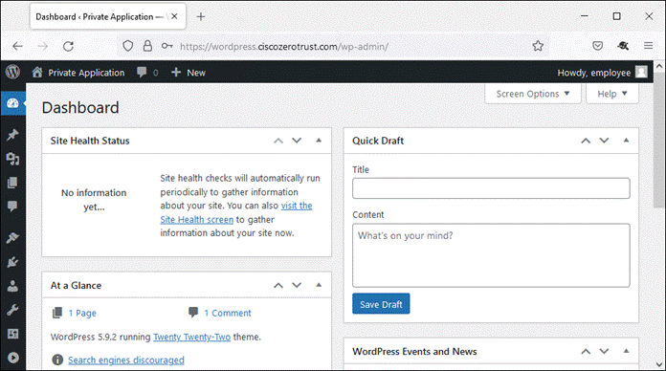
Task: Open the Search engines discouraged link
Action: click(126, 360)
